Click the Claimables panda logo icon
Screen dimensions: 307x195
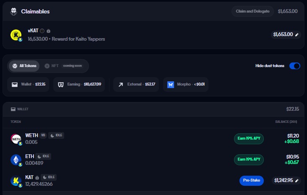(14, 11)
